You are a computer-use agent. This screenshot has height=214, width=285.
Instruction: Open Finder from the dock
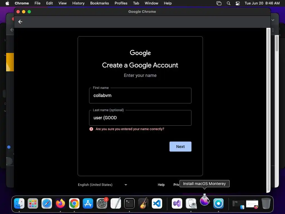point(19,203)
